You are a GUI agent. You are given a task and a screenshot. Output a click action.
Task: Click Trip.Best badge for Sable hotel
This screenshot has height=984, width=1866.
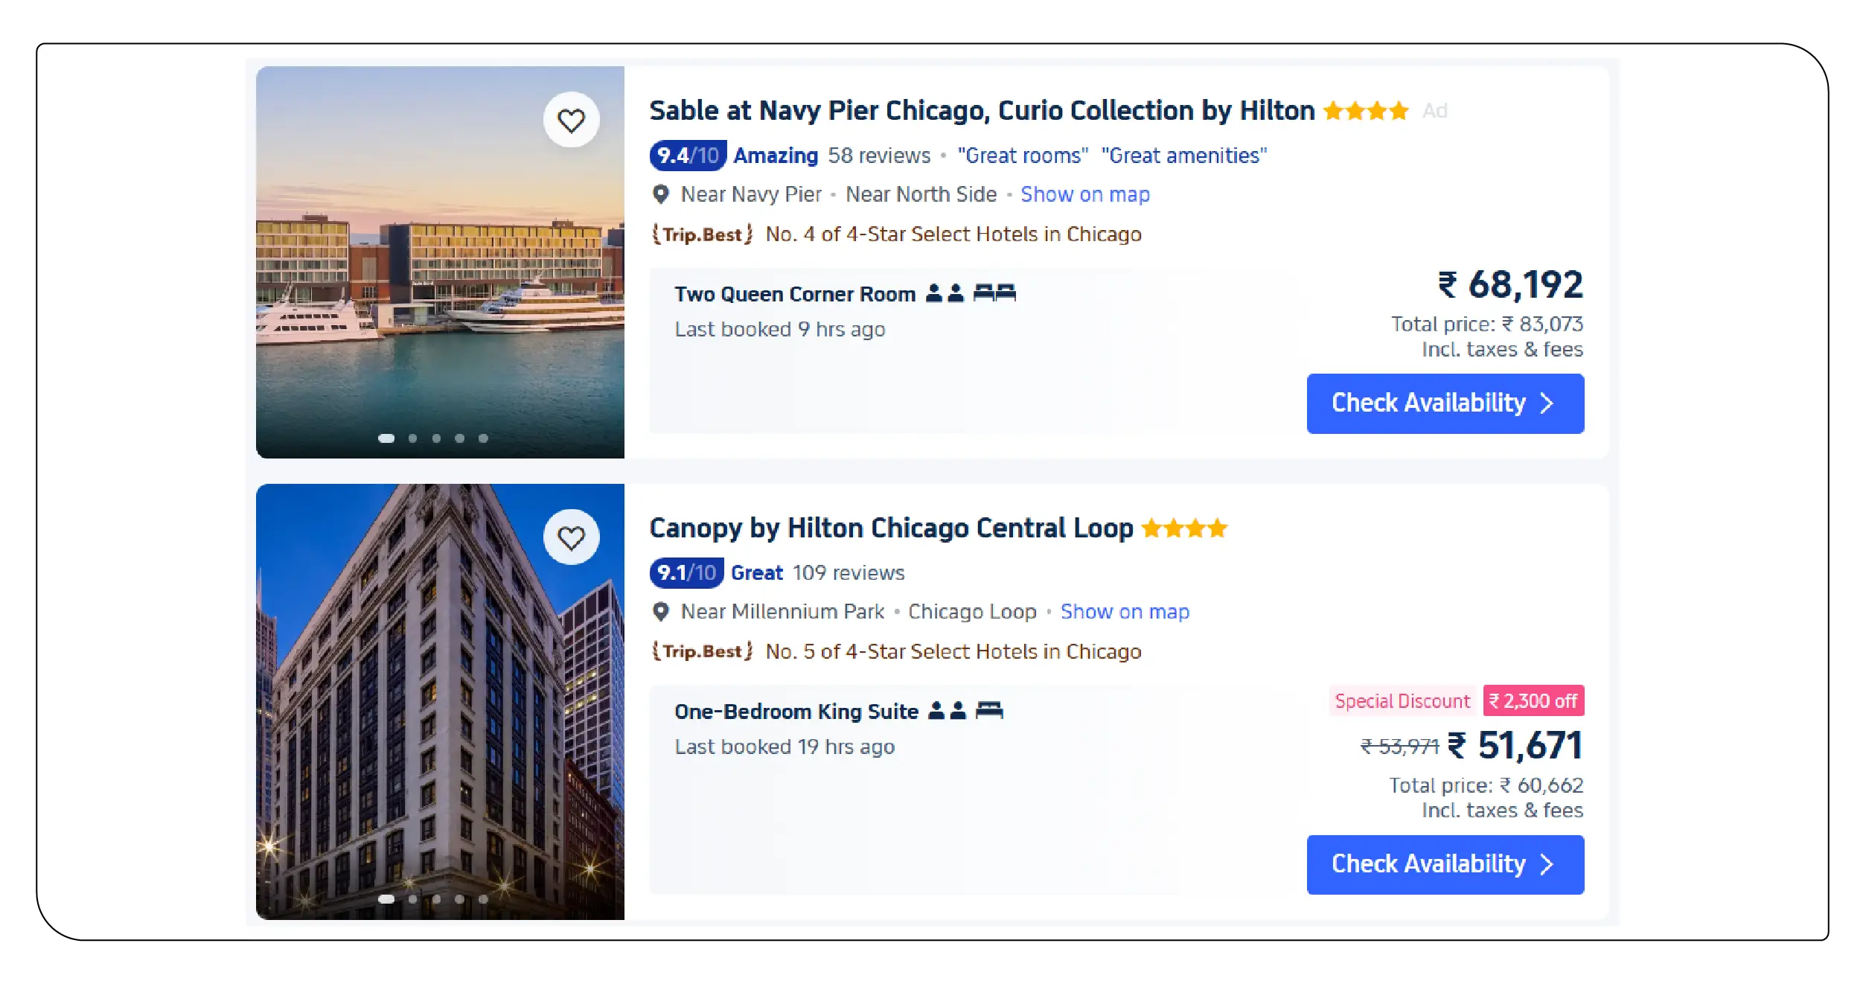tap(703, 234)
